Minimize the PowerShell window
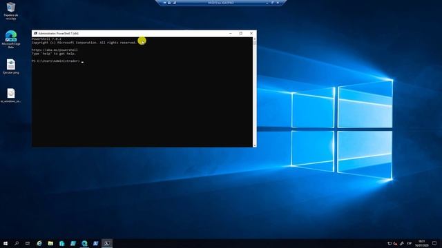Image resolution: width=442 pixels, height=248 pixels. click(x=231, y=33)
